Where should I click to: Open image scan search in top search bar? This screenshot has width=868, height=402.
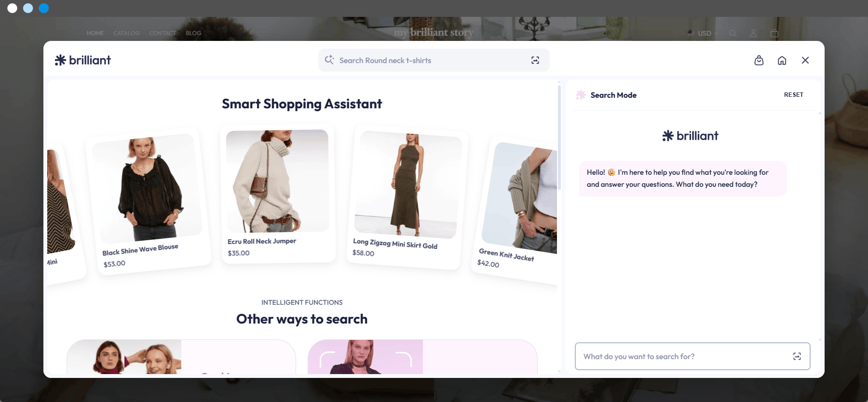(x=535, y=60)
